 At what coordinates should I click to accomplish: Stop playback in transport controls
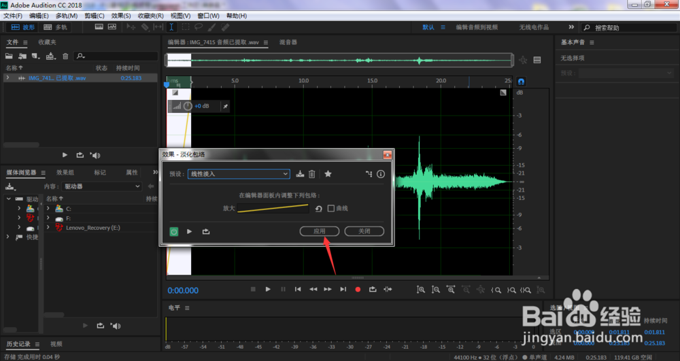coord(253,290)
